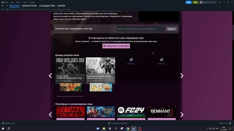Open File Explorer from the taskbar
This screenshot has width=234, height=131.
click(104, 128)
